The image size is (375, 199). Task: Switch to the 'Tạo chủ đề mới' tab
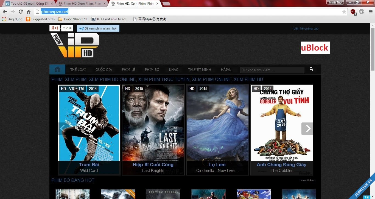(x=29, y=4)
